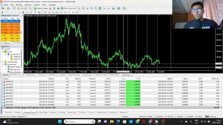
Task: Switch timeframe to W1
Action: (x=73, y=12)
